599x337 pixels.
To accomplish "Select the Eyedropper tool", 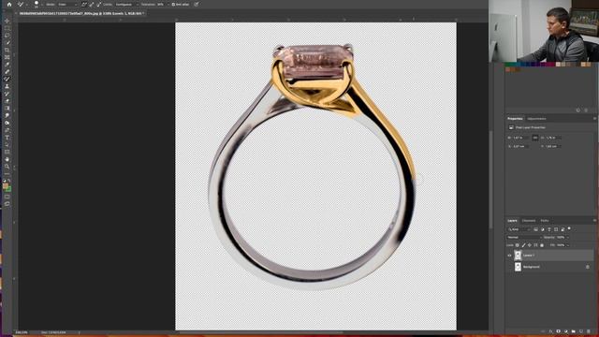I will [7, 65].
